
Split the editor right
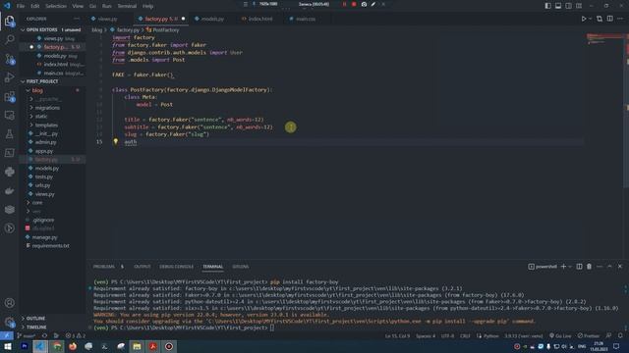[609, 19]
